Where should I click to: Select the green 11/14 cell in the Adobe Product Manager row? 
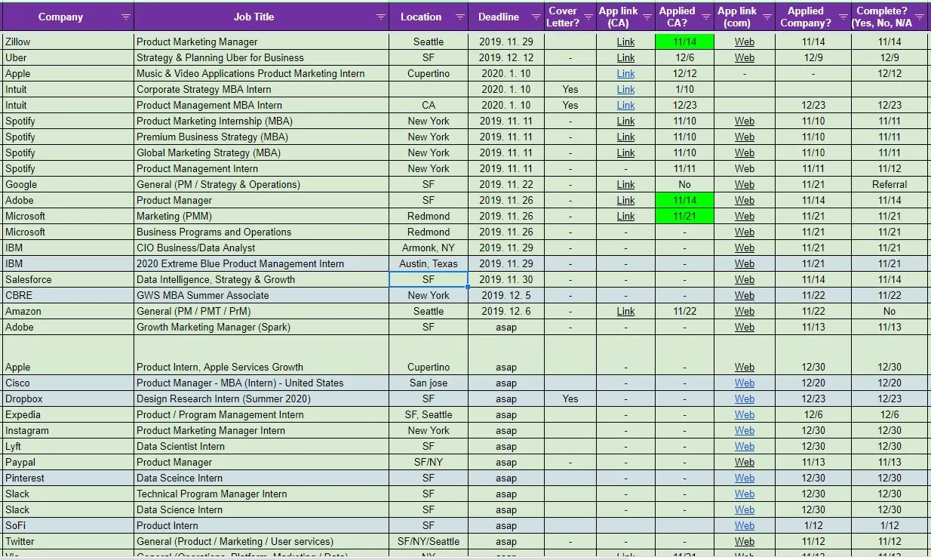pyautogui.click(x=684, y=200)
